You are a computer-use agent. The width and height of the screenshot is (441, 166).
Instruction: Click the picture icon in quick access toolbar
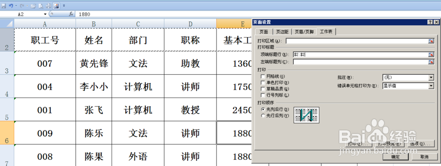click(56, 5)
